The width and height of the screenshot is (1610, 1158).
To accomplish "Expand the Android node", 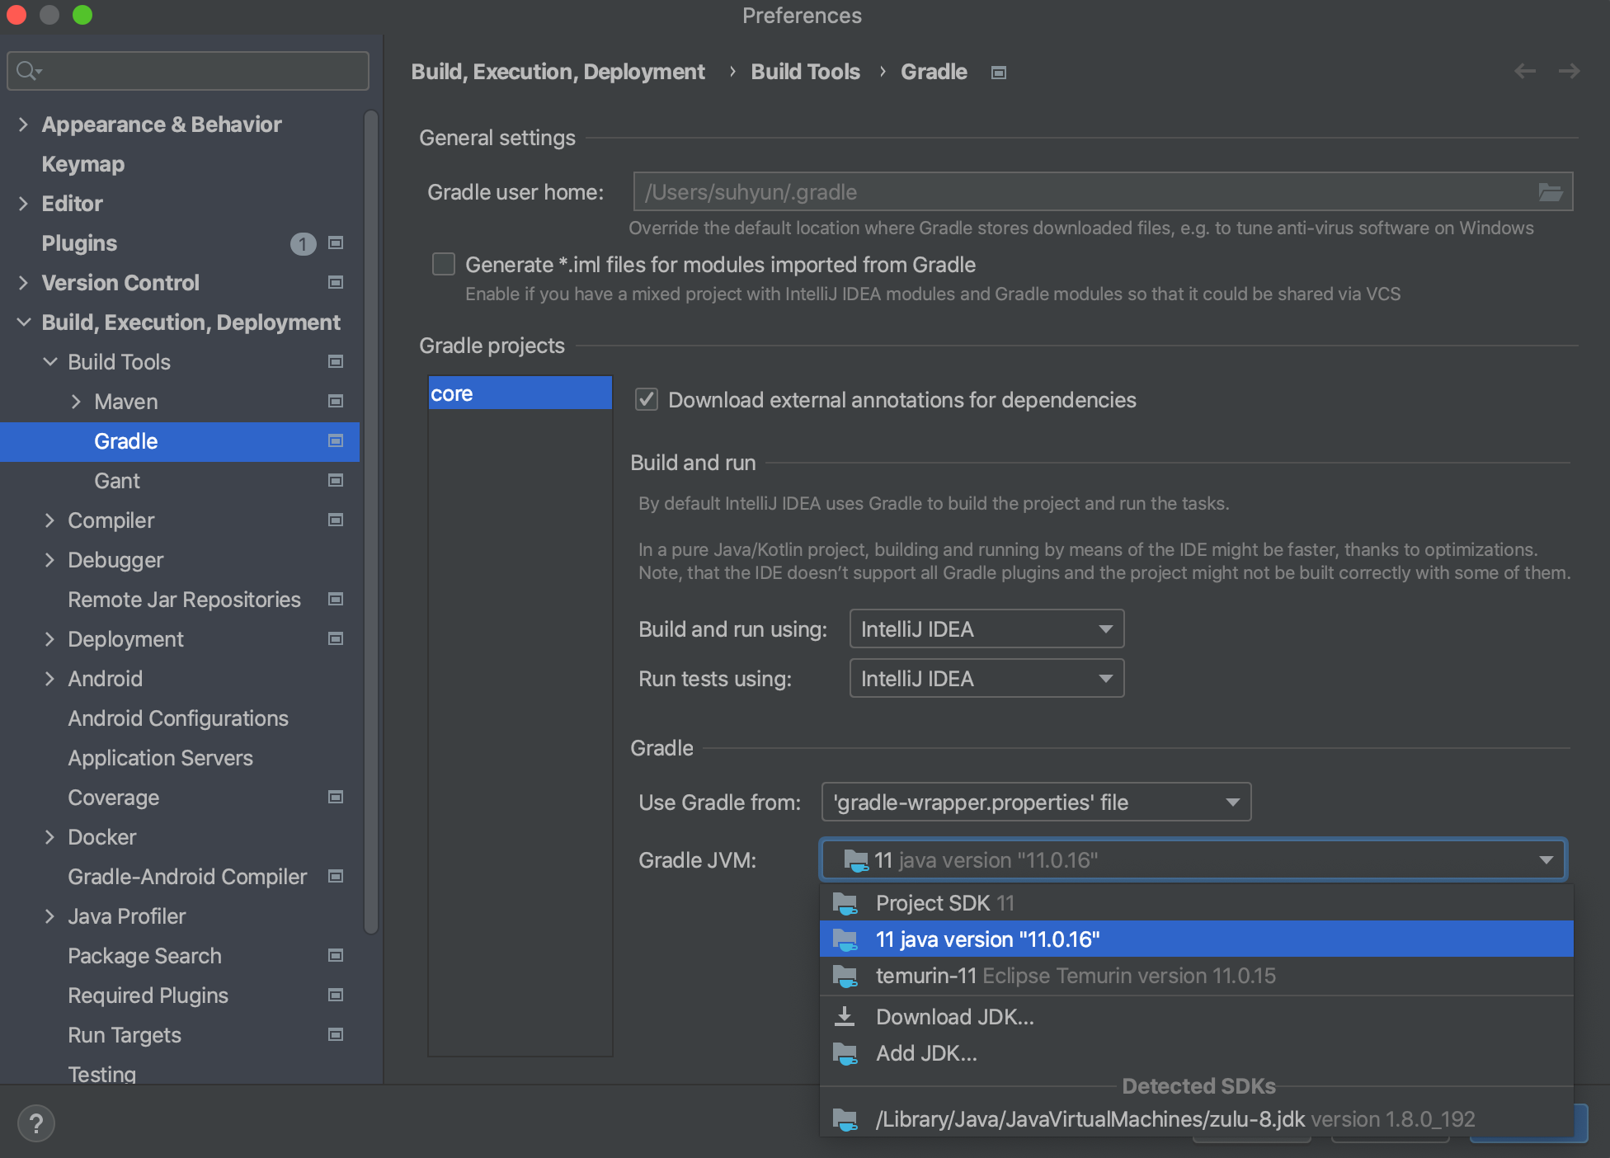I will pos(49,679).
